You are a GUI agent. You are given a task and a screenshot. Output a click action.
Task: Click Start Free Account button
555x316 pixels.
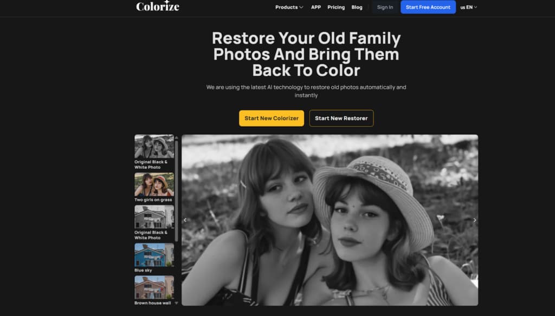[428, 7]
